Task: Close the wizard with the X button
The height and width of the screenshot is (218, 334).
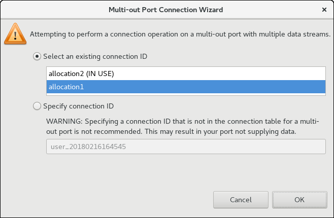Action: tap(324, 10)
